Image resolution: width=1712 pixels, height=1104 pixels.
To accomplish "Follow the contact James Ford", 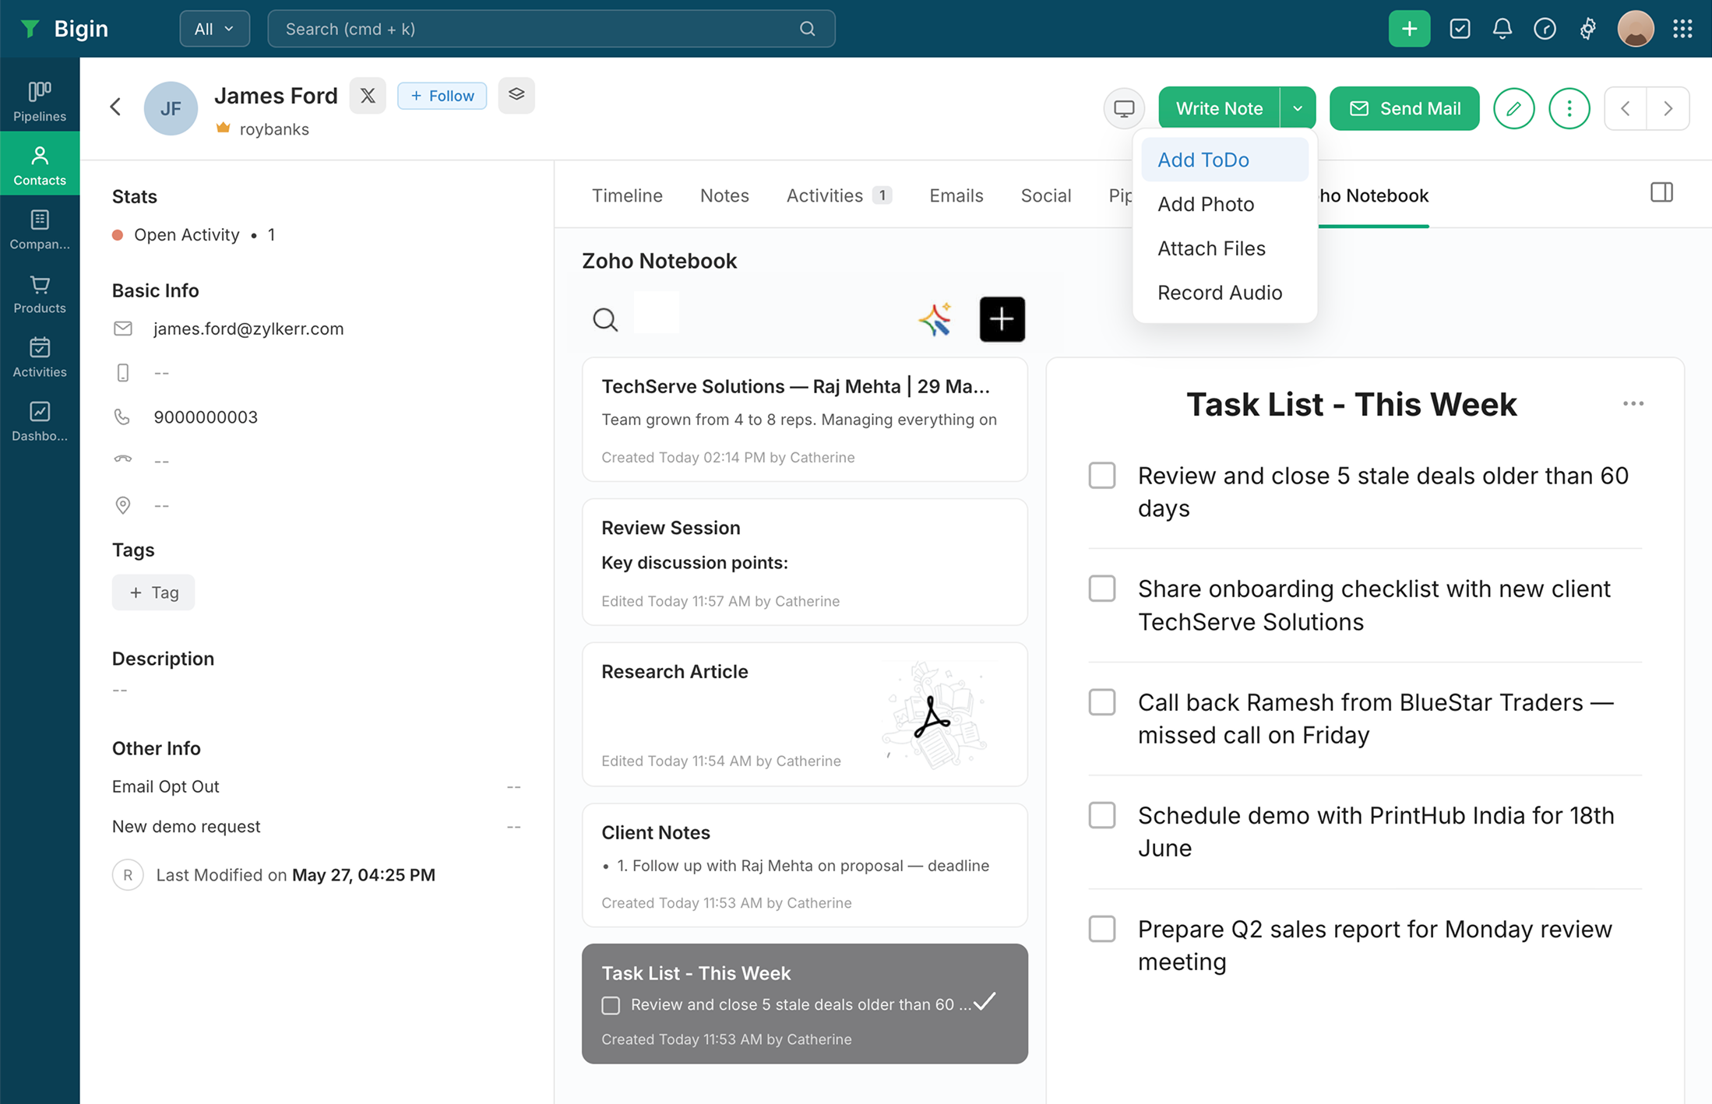I will click(442, 96).
